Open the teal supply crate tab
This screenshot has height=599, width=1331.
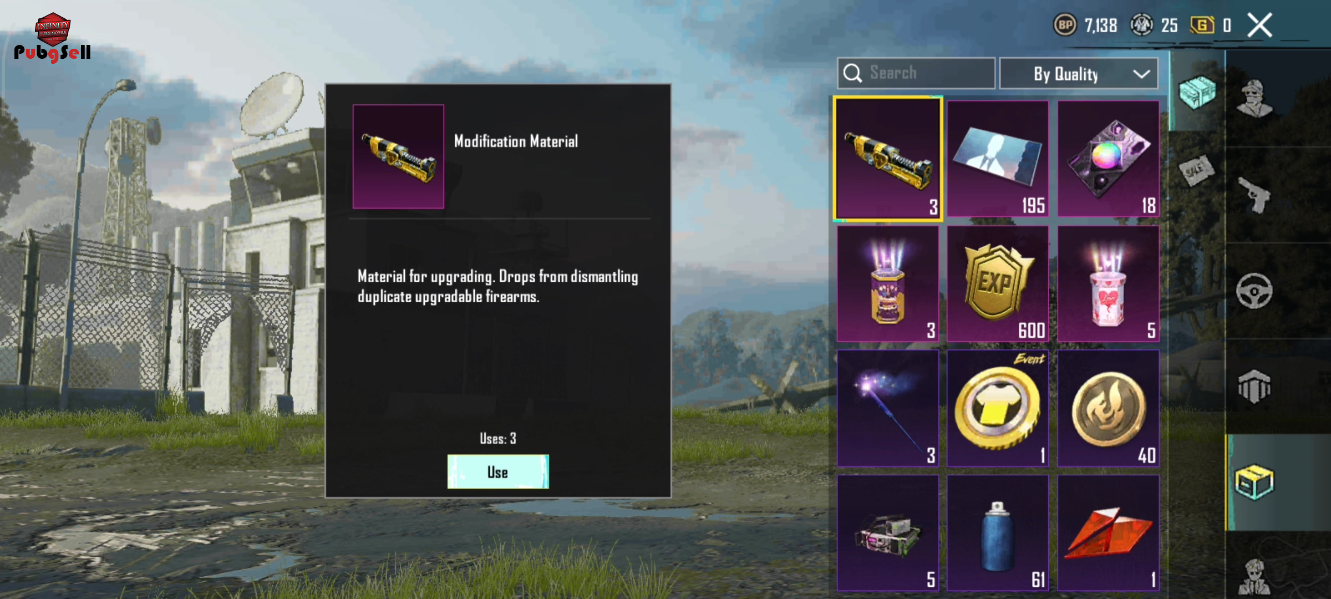[1197, 92]
